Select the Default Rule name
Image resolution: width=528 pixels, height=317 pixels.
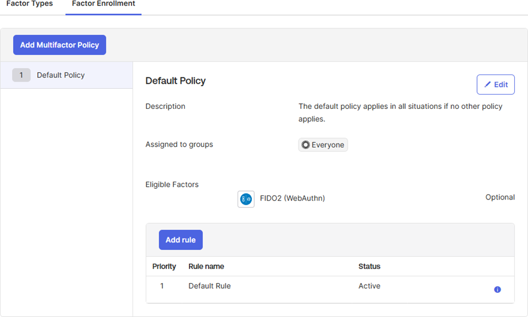click(209, 285)
